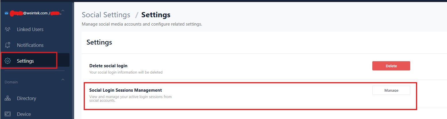Image resolution: width=447 pixels, height=119 pixels.
Task: Select the Settings label in sidebar
Action: [25, 61]
